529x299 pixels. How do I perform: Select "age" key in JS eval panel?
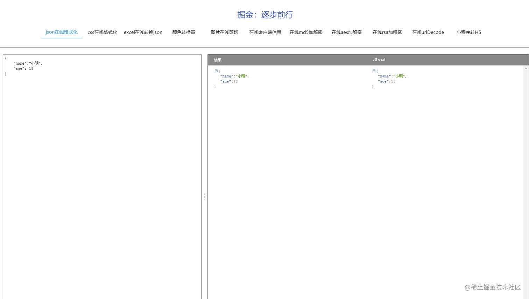coord(383,81)
